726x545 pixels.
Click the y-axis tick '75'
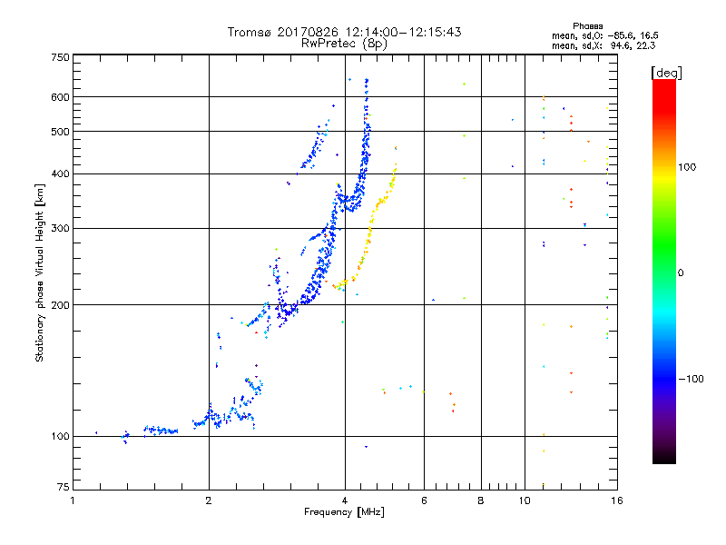pos(64,487)
